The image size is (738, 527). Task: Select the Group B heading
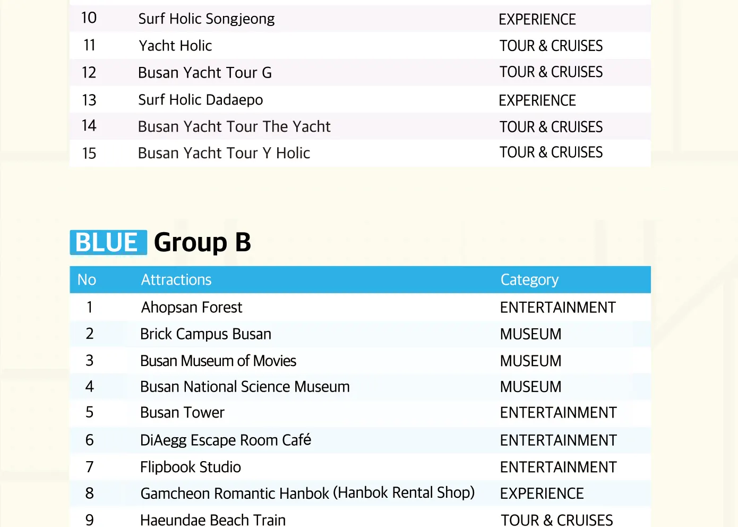pos(202,243)
